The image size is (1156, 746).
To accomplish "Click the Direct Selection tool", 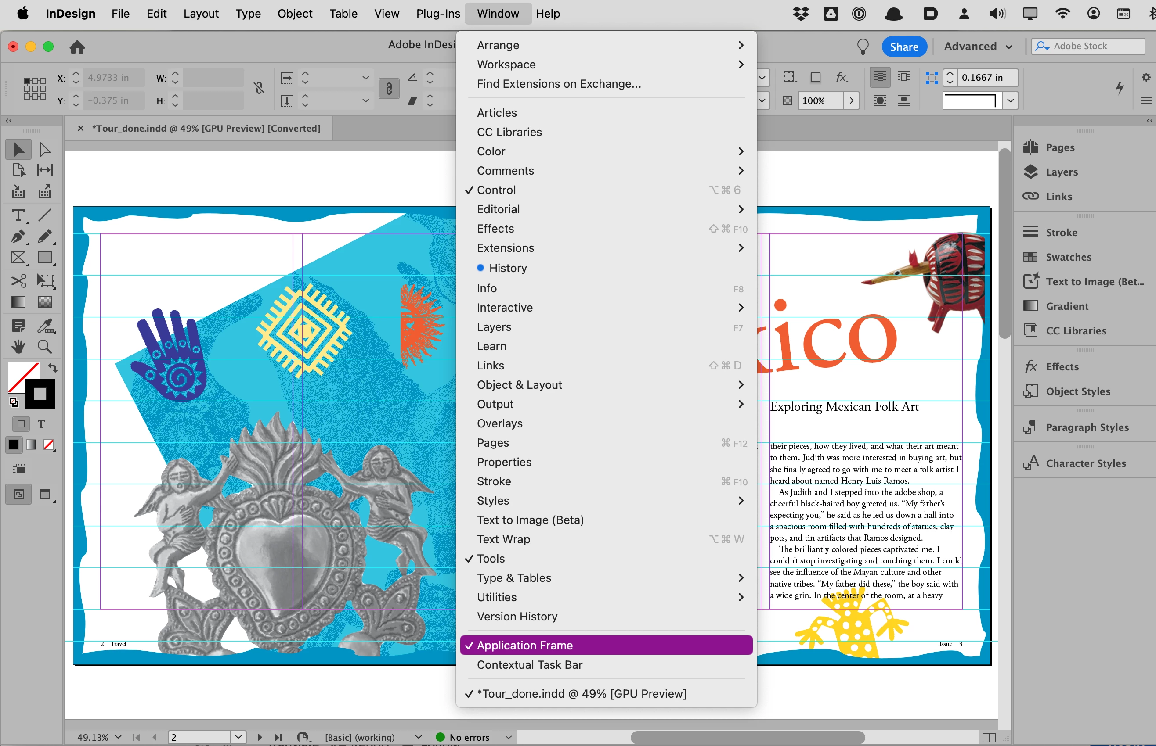I will 45,150.
